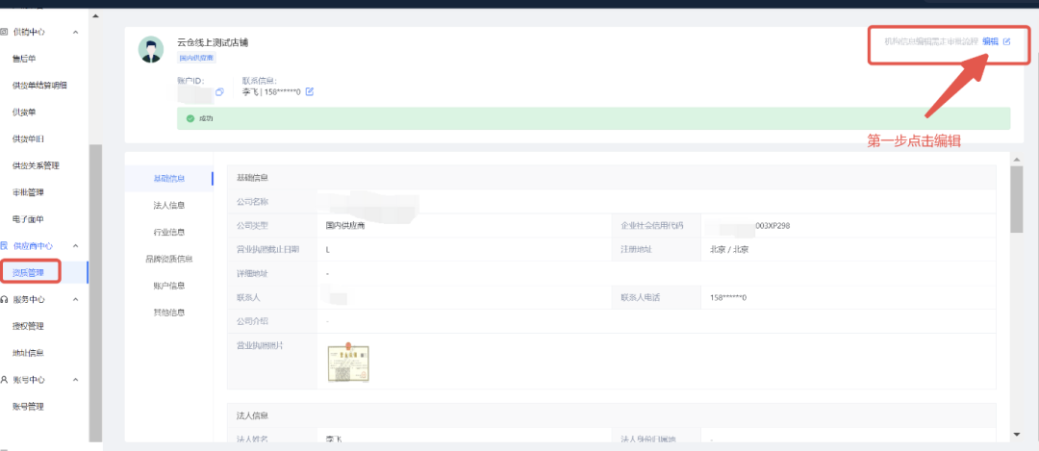The height and width of the screenshot is (451, 1039).
Task: Open 供货单结算明细 in the sidebar
Action: (x=39, y=86)
